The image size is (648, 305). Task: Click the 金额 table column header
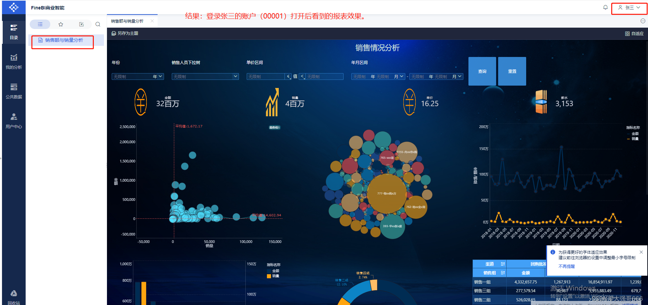(x=526, y=273)
